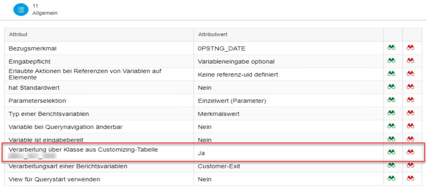
Task: Click red binoculars for Parameterselektion row
Action: (x=411, y=100)
